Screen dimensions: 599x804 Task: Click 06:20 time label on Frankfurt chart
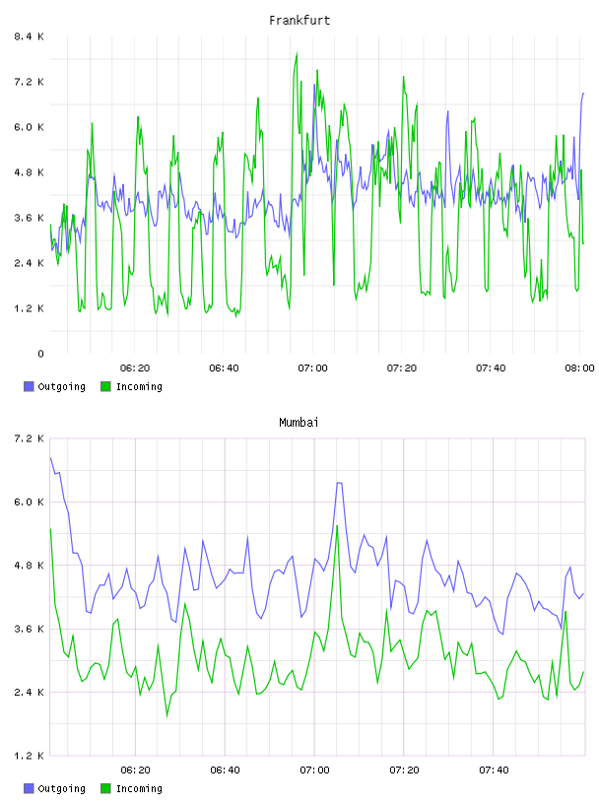coord(135,368)
